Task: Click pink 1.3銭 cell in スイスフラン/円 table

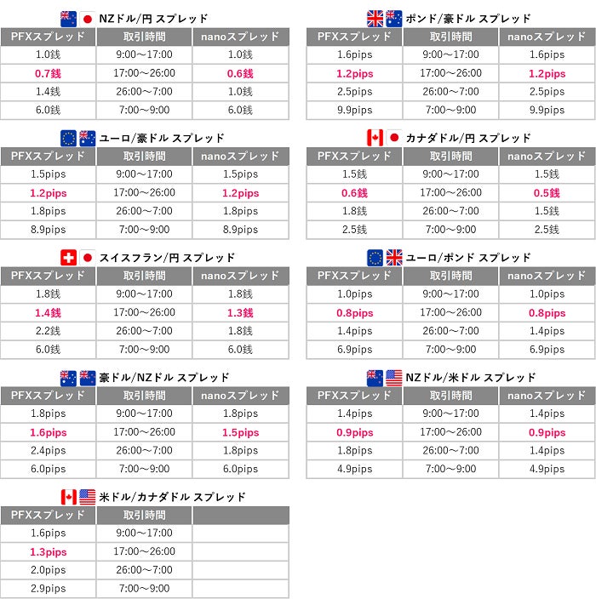Action: pos(240,313)
